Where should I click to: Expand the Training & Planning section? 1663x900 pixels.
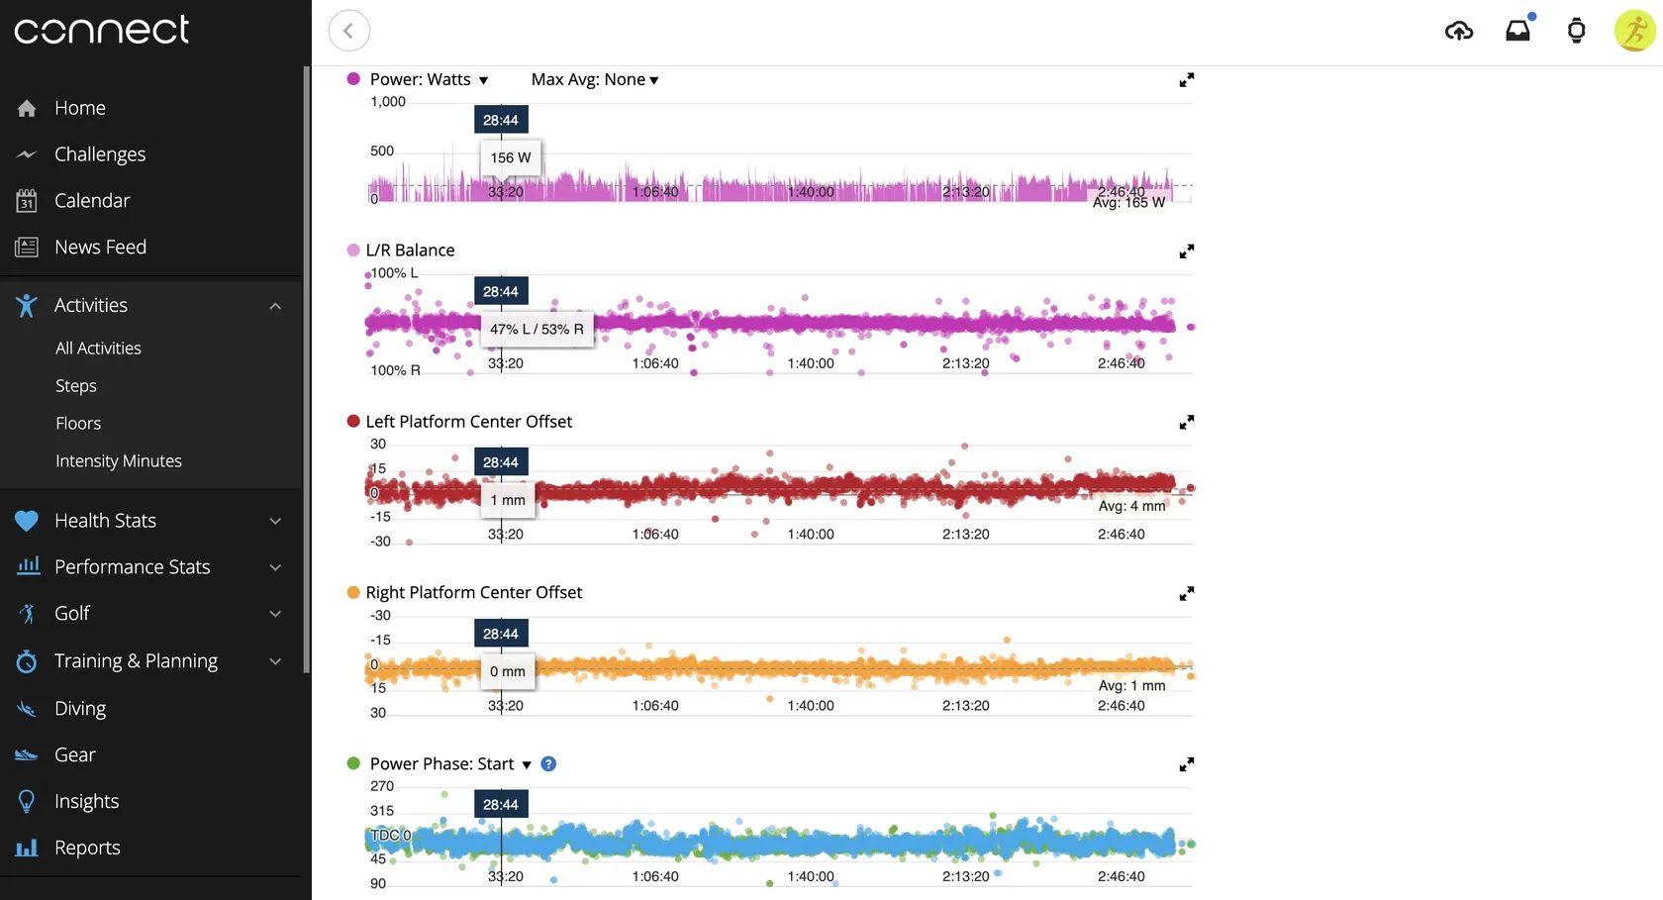click(x=275, y=661)
